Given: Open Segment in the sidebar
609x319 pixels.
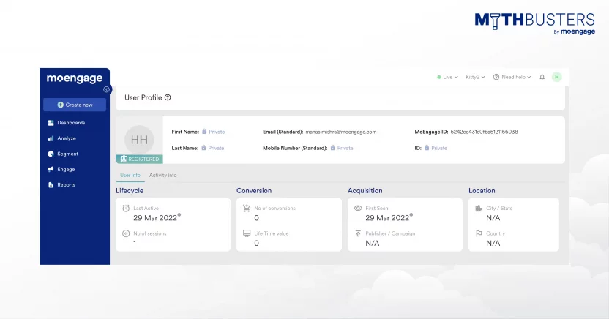Looking at the screenshot, I should click(63, 154).
